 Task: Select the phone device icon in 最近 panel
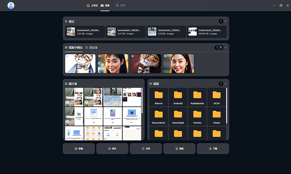coord(221,21)
